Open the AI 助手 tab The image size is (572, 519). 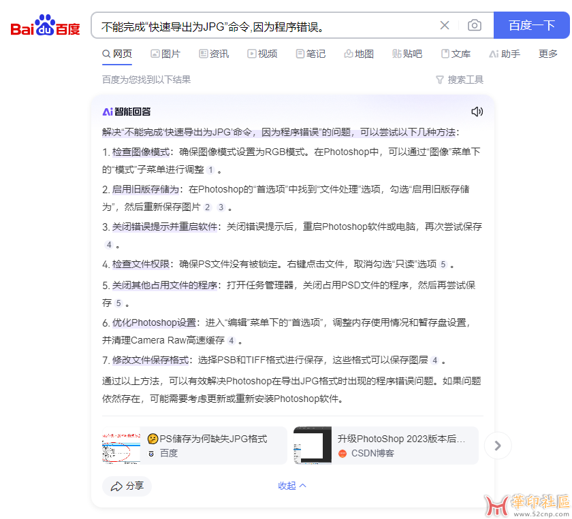(x=505, y=54)
